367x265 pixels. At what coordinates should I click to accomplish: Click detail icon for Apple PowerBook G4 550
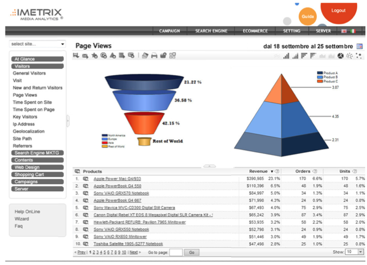(x=86, y=186)
